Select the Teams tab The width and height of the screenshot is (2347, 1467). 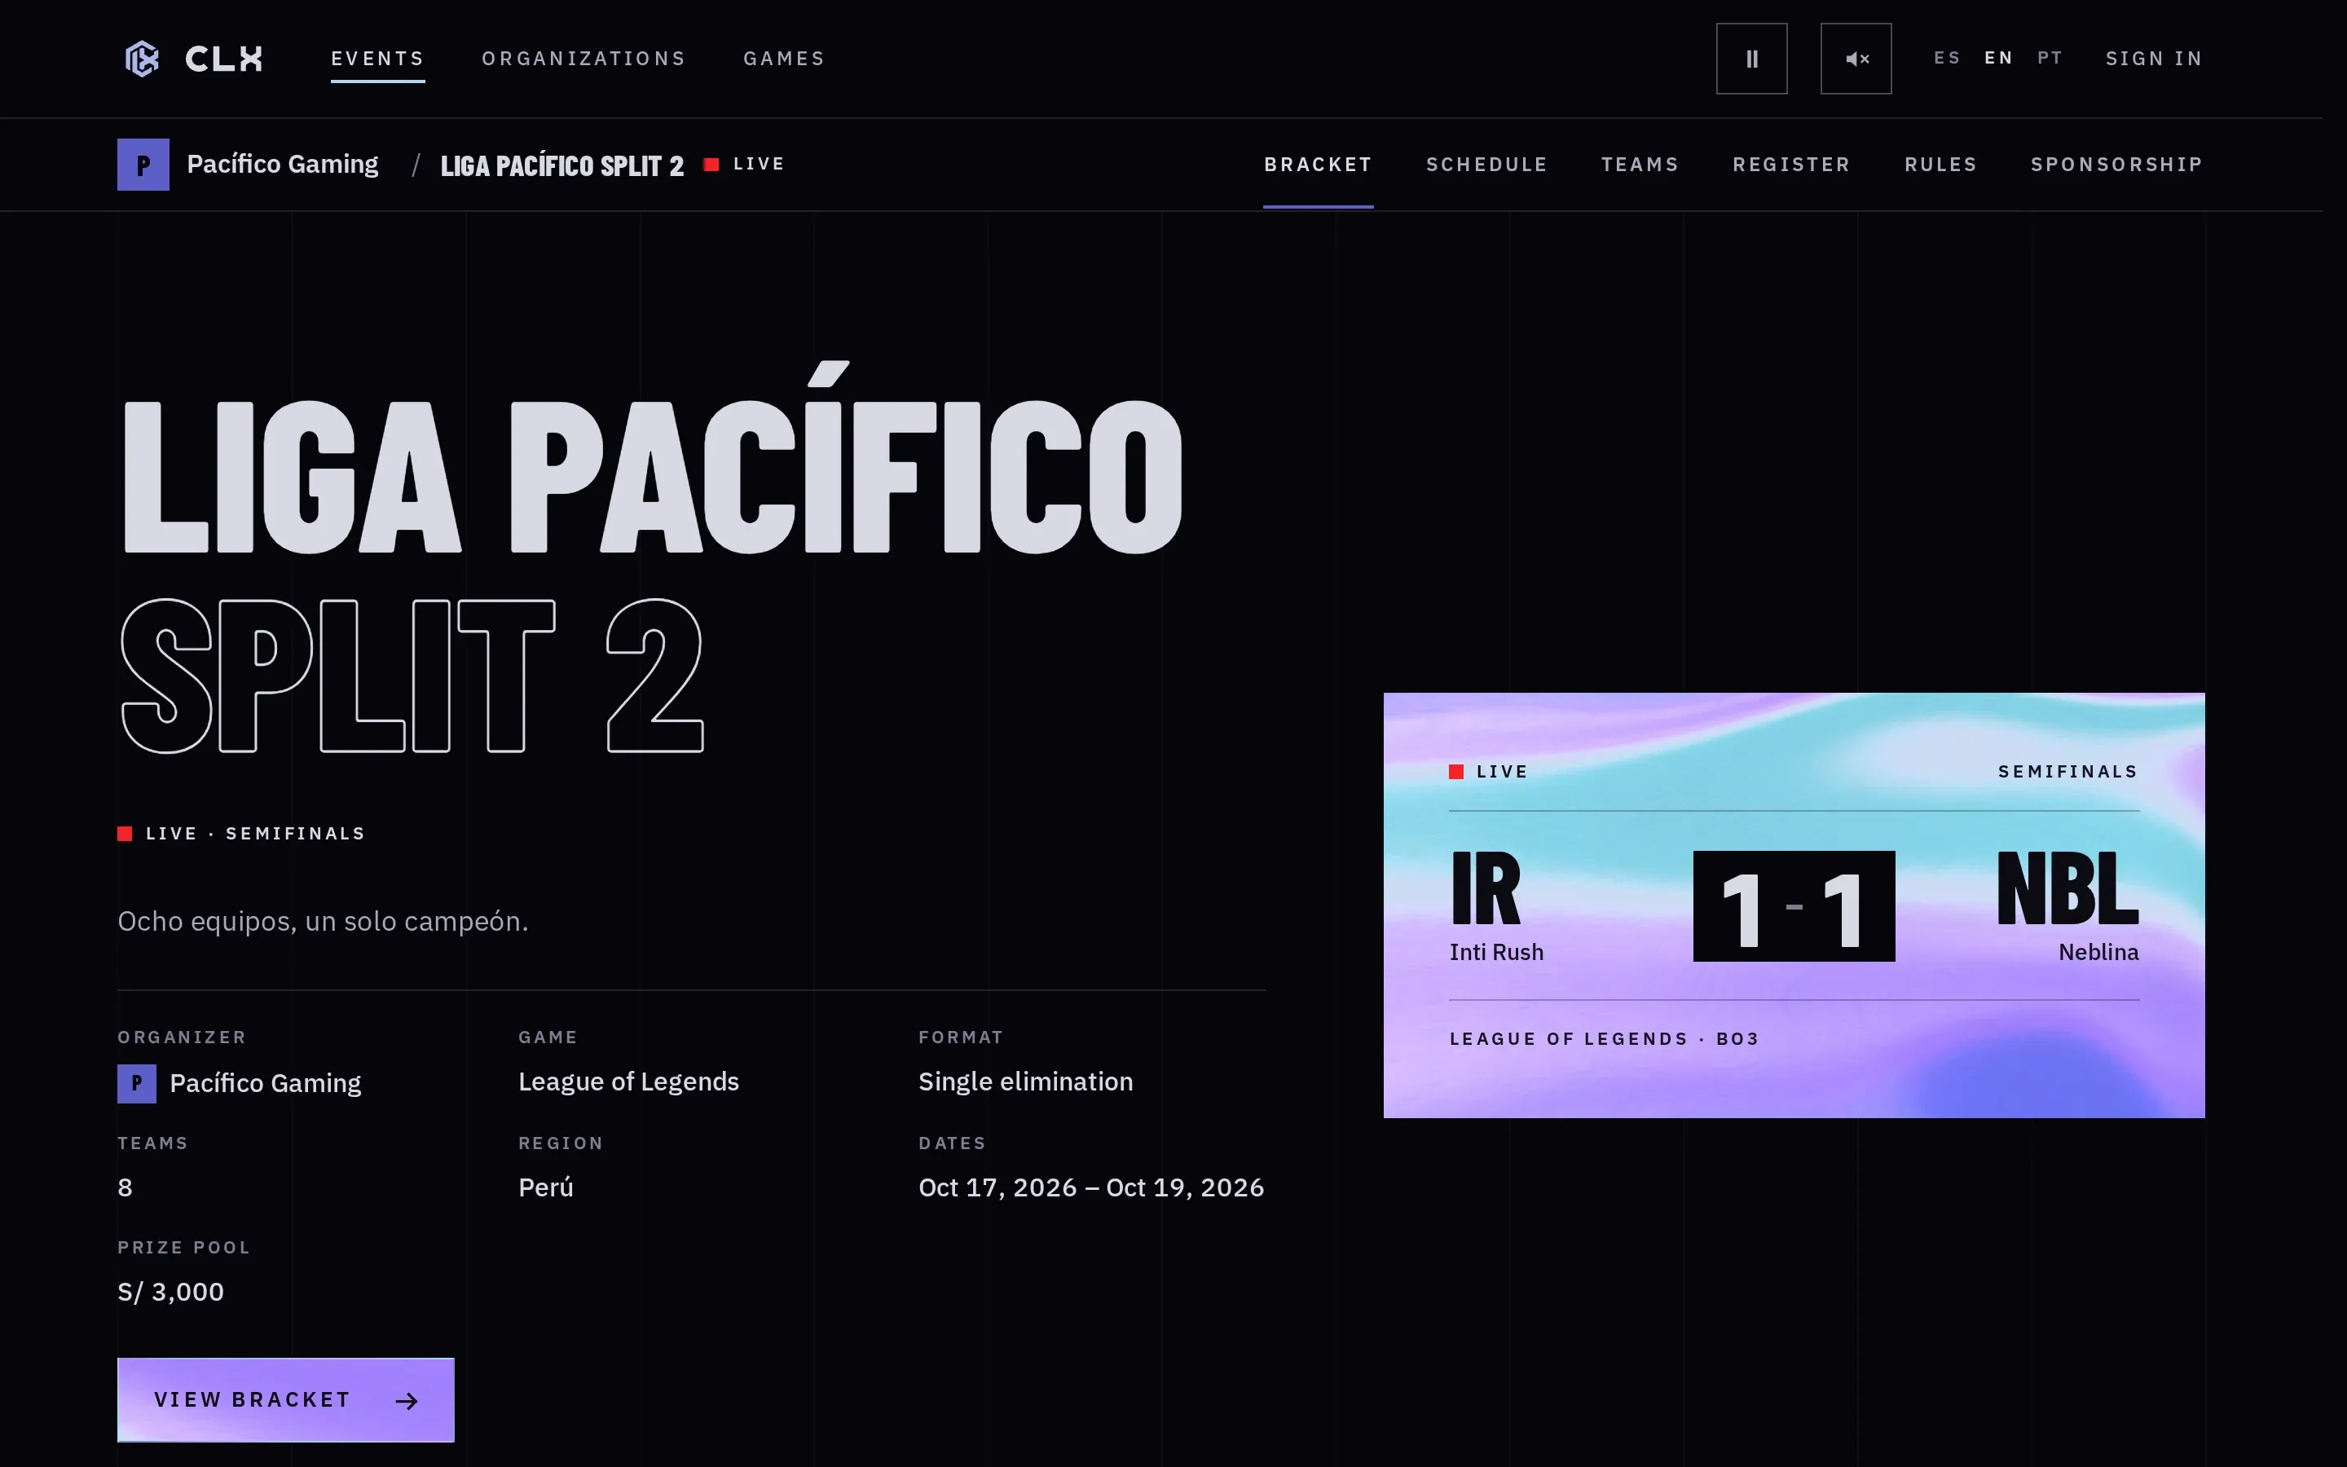click(1640, 164)
